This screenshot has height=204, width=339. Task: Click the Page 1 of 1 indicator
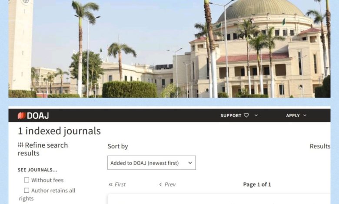tap(257, 184)
